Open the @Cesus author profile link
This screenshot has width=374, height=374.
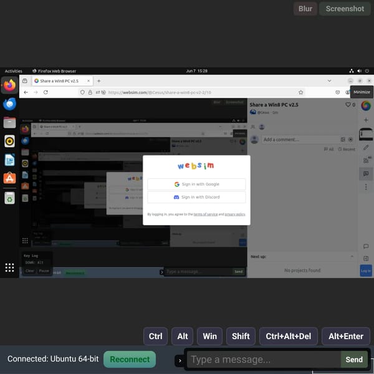coord(263,112)
